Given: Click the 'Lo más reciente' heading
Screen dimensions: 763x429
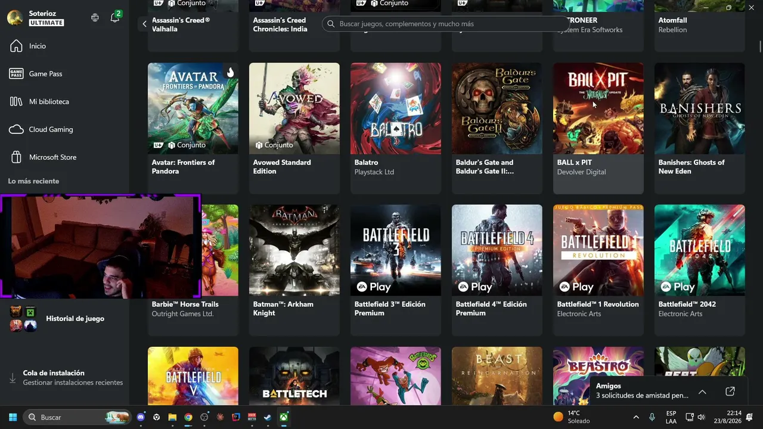Looking at the screenshot, I should click(x=33, y=181).
